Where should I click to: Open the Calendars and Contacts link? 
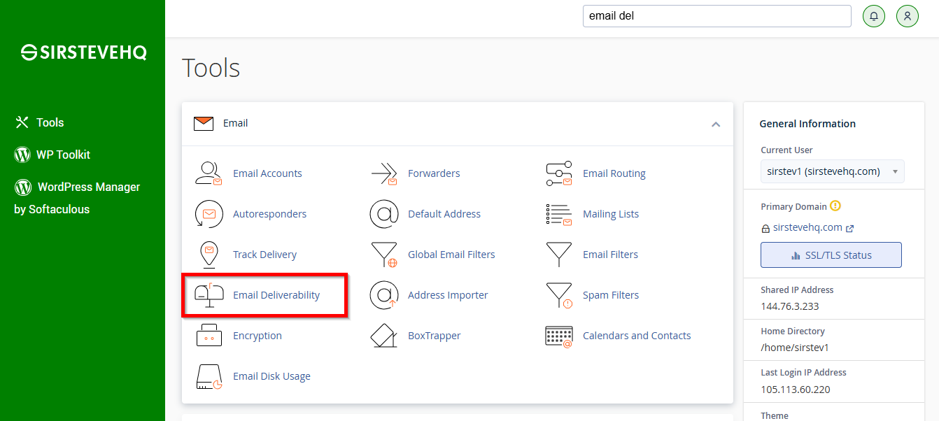coord(637,336)
